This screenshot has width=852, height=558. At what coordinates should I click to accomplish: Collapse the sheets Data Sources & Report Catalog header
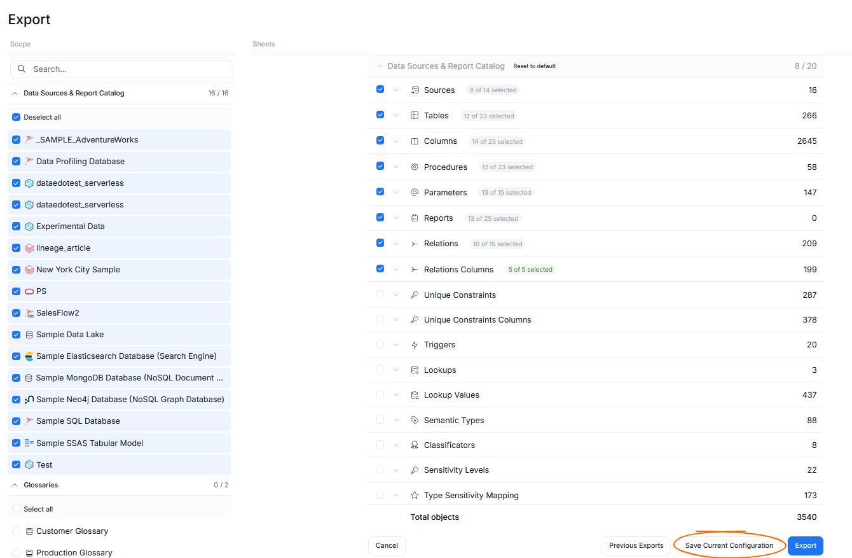(380, 66)
